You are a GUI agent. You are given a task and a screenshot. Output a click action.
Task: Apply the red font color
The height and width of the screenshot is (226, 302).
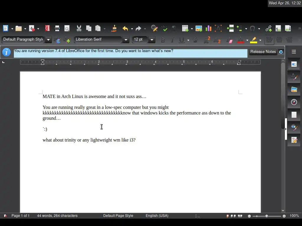click(x=240, y=40)
